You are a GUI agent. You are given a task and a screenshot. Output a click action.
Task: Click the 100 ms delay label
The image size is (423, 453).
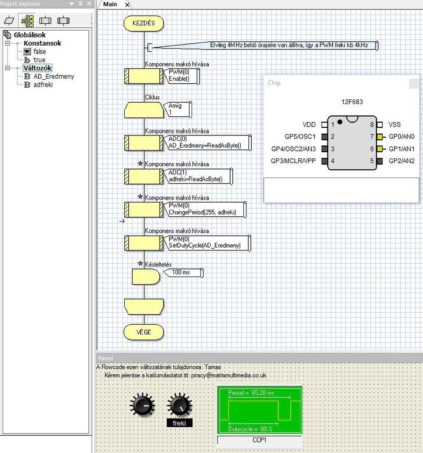183,273
